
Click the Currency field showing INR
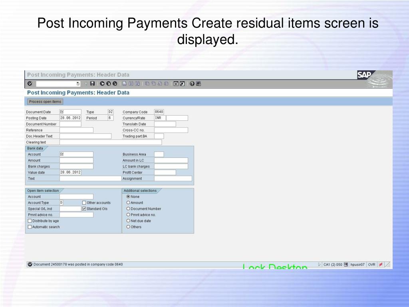coord(160,118)
